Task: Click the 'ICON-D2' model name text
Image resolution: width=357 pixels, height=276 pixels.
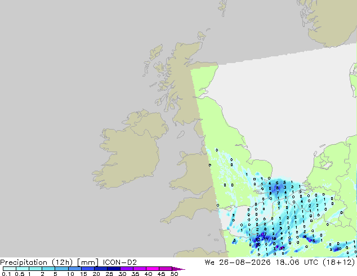Action: pyautogui.click(x=120, y=262)
